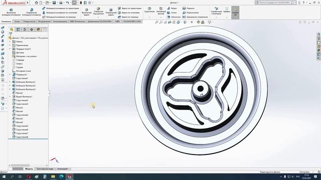Image resolution: width=321 pixels, height=180 pixels.
Task: Open the ConfigurationManager tab icon
Action: point(25,29)
